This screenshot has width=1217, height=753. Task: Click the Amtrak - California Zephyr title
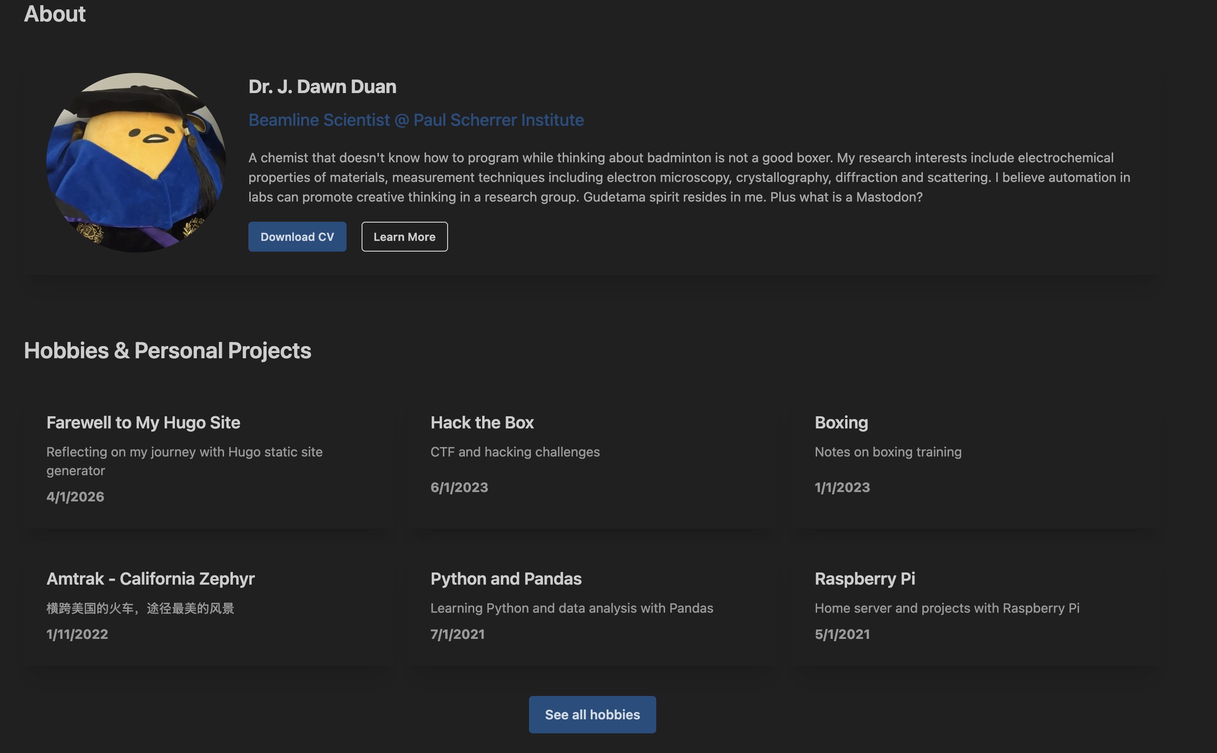coord(151,579)
